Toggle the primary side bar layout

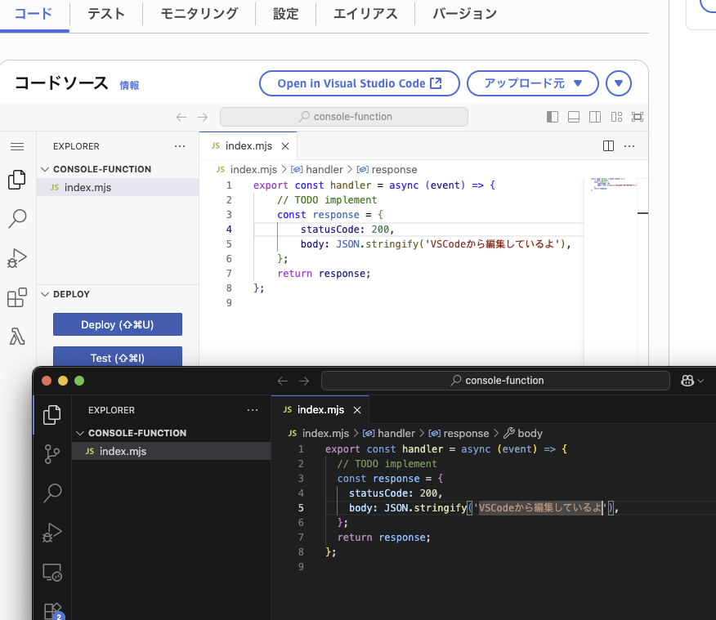pyautogui.click(x=553, y=117)
